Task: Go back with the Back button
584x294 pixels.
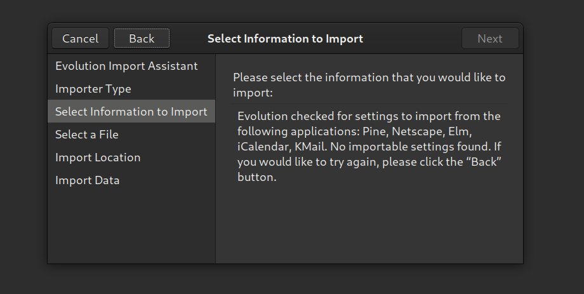Action: coord(142,39)
